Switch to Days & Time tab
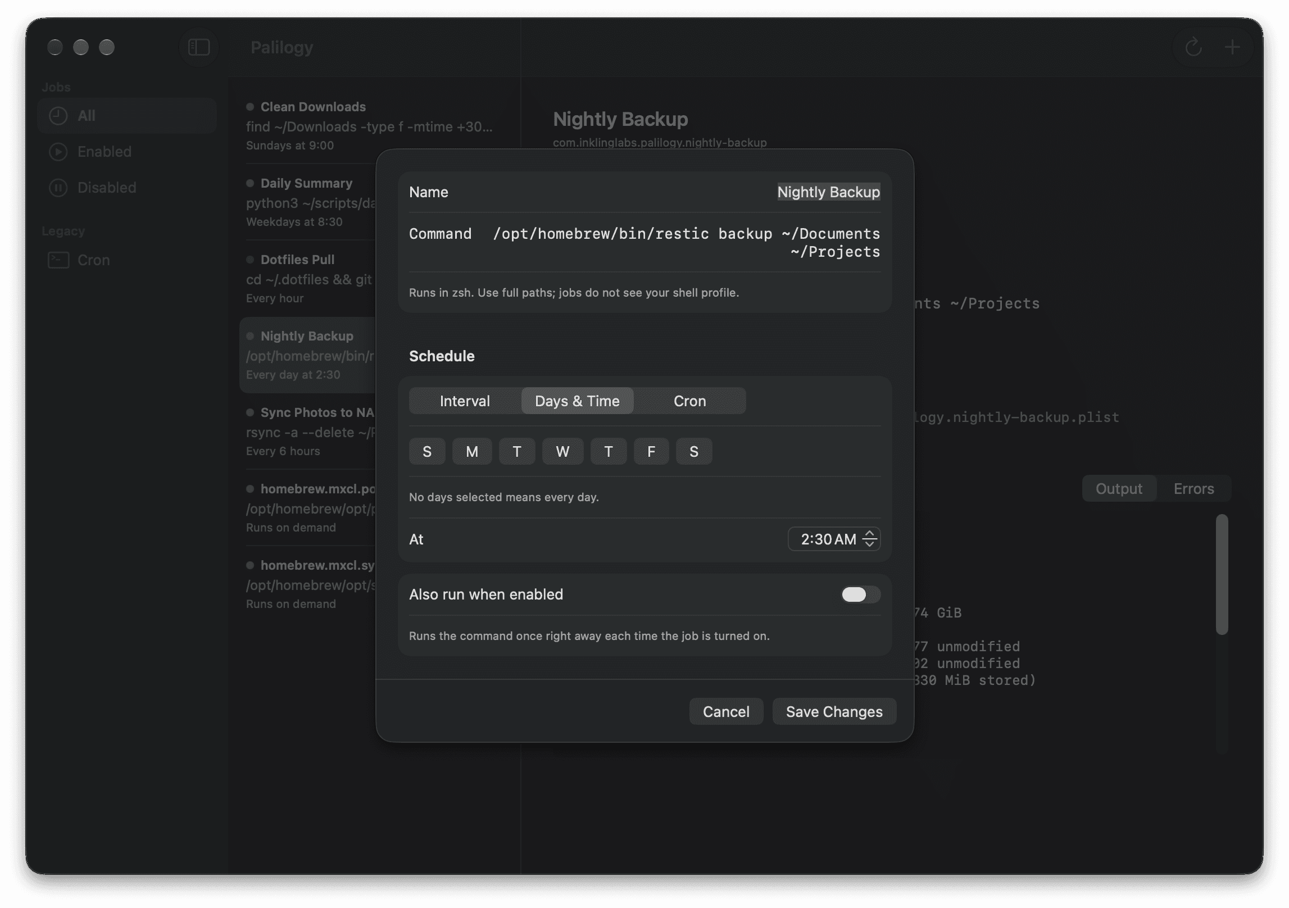This screenshot has height=908, width=1289. 577,401
